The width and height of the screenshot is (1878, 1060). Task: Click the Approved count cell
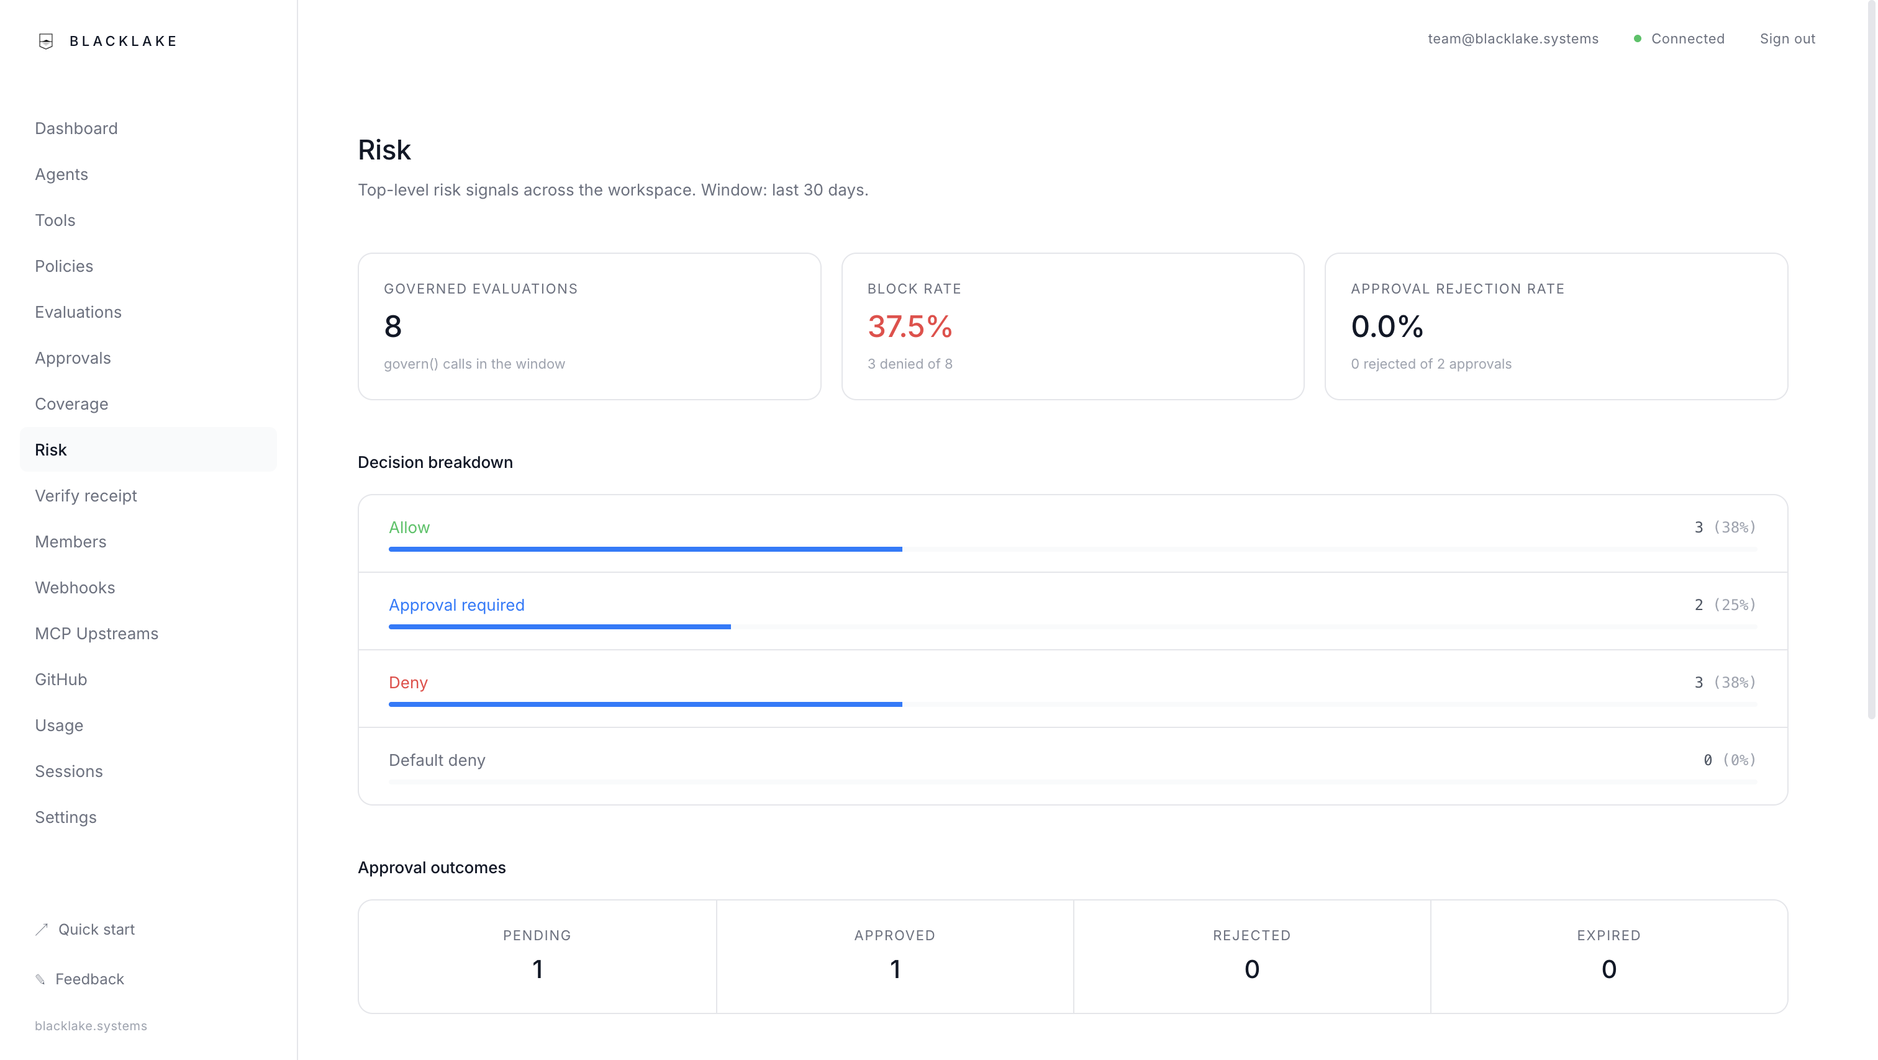pos(894,956)
